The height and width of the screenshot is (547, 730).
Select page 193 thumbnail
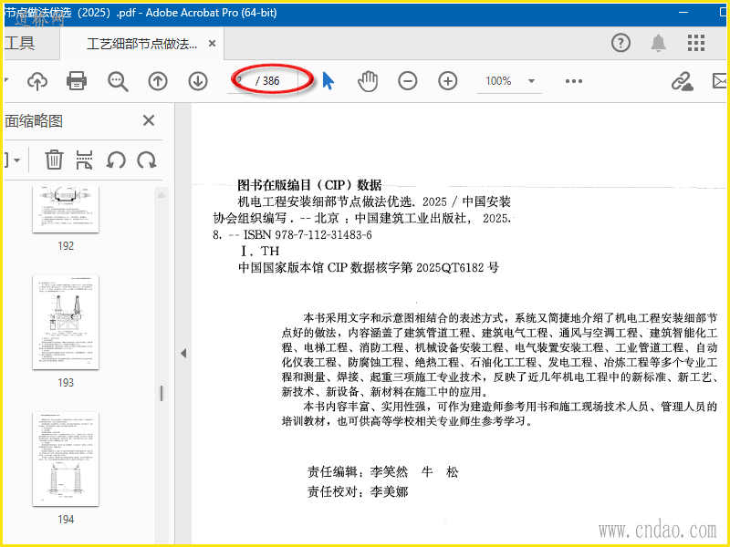[x=66, y=323]
